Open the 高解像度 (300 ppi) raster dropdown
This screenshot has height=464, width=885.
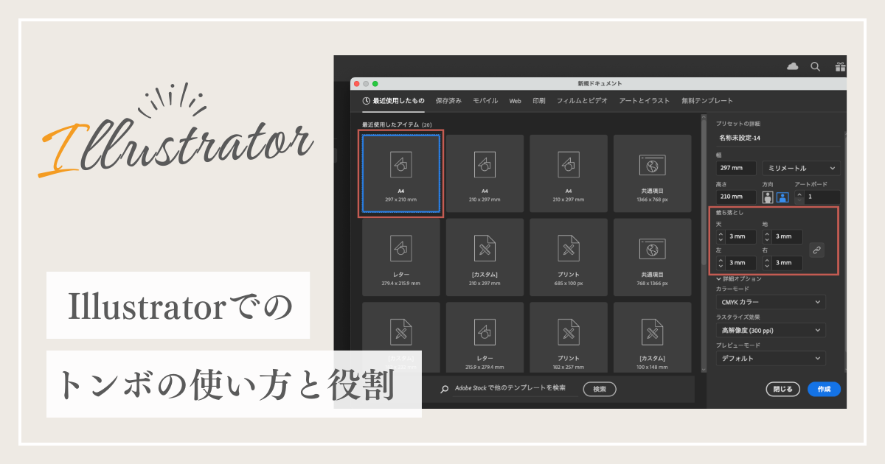[771, 330]
